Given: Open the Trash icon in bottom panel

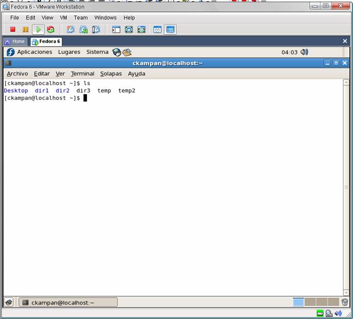Looking at the screenshot, I should [x=345, y=302].
